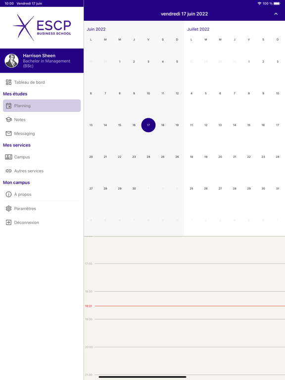The image size is (285, 380).
Task: Select July 25 in Juillet 2022
Action: [191, 189]
